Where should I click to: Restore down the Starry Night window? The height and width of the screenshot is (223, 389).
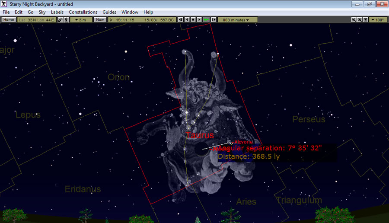pyautogui.click(x=370, y=4)
